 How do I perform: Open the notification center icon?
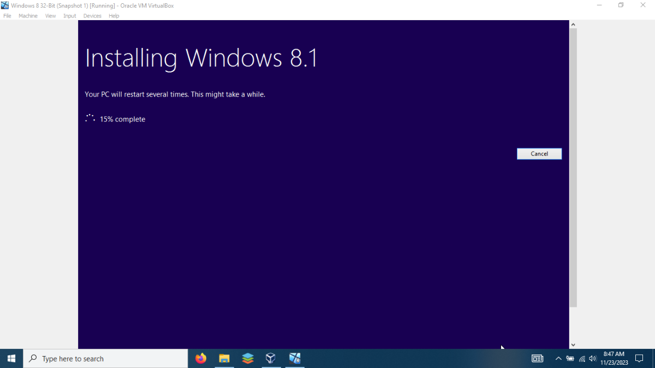[x=640, y=358]
